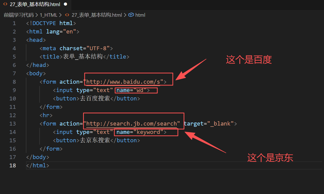Click the opening body tag

point(36,74)
